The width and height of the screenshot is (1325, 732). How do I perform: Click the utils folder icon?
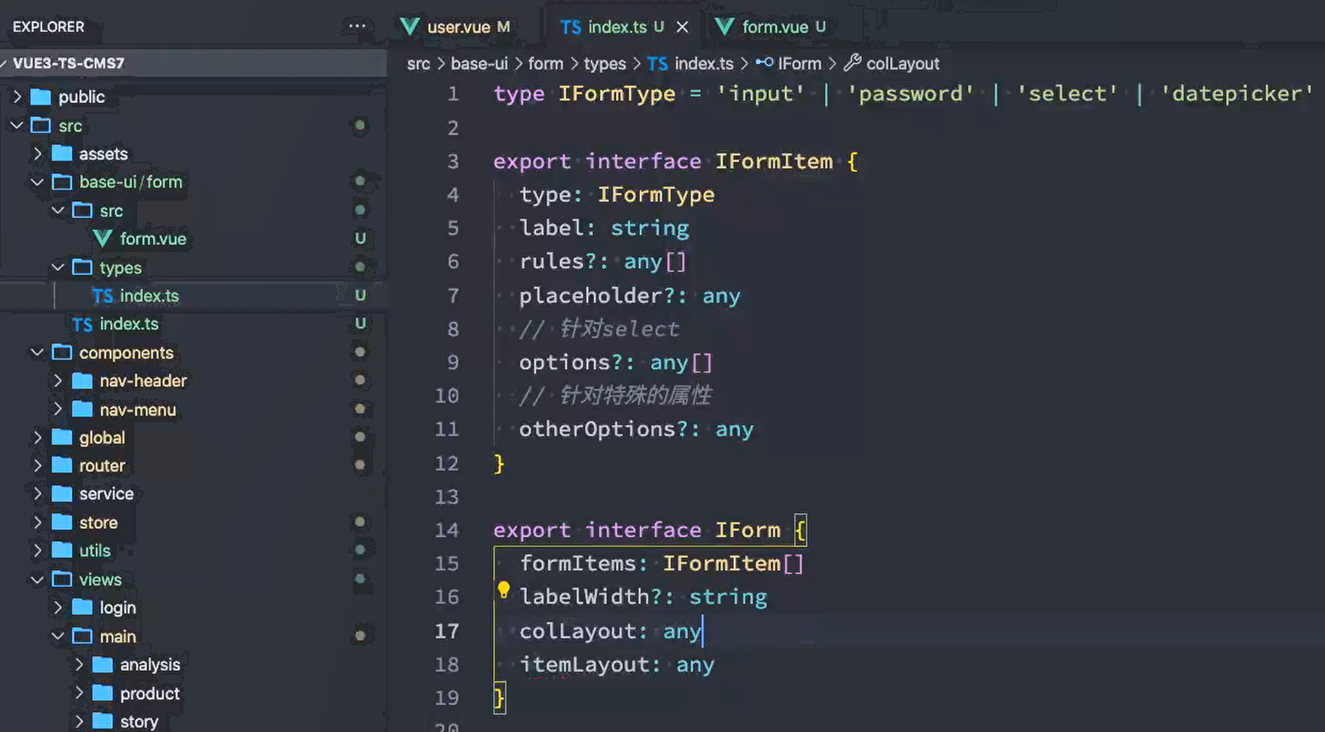pyautogui.click(x=62, y=550)
